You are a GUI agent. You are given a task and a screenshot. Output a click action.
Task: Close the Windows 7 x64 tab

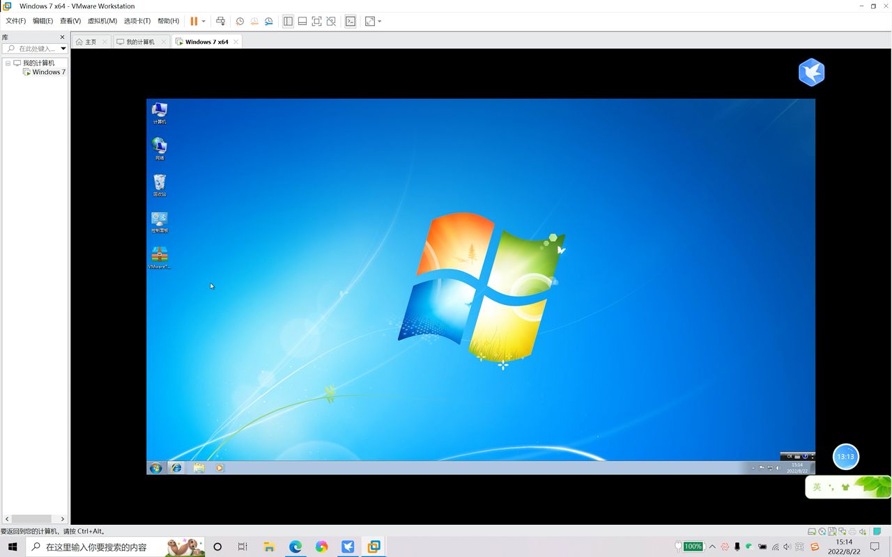click(236, 42)
